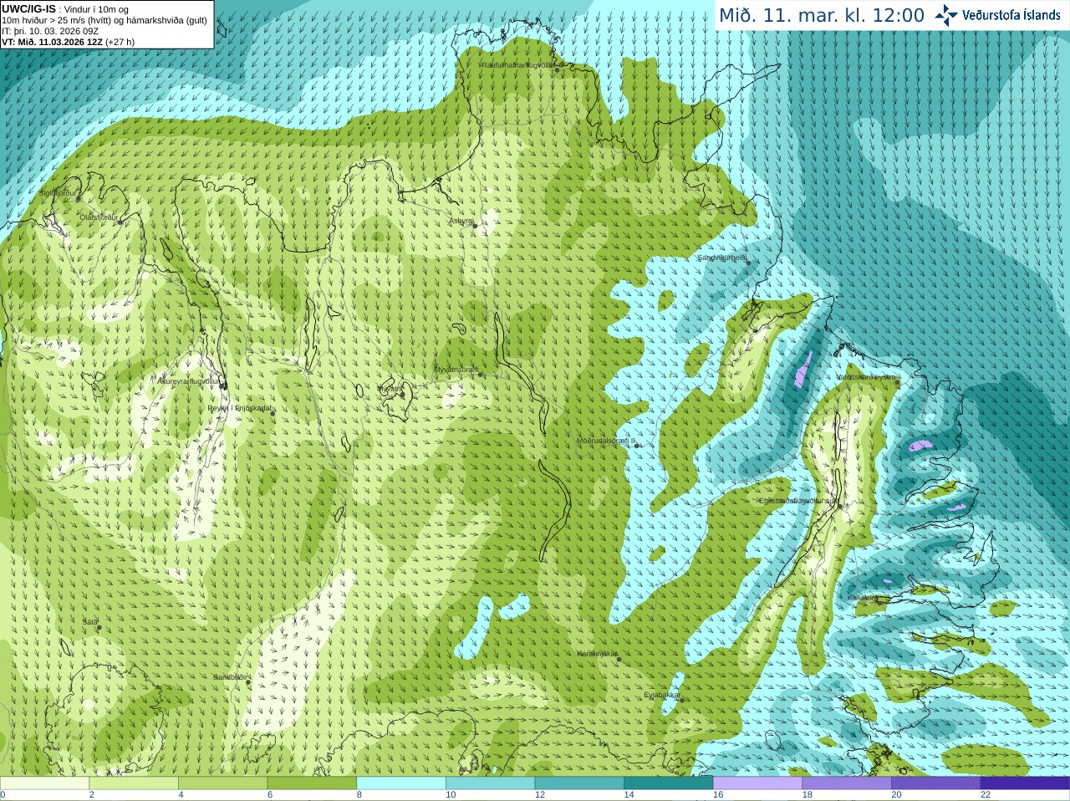Image resolution: width=1070 pixels, height=801 pixels.
Task: Pick the 0–2 m/s pale legend swatch
Action: (44, 783)
